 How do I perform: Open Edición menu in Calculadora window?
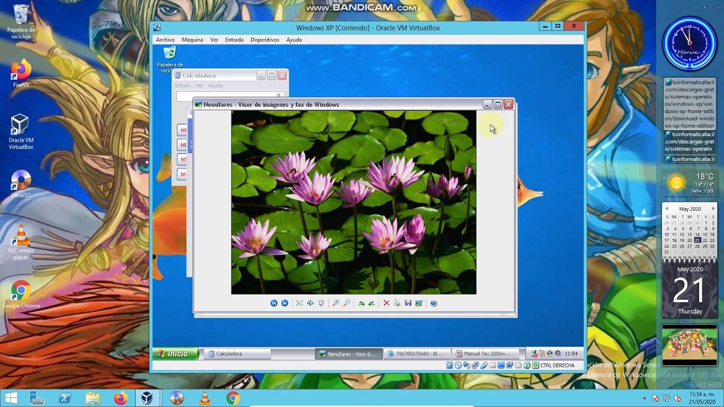pyautogui.click(x=183, y=85)
